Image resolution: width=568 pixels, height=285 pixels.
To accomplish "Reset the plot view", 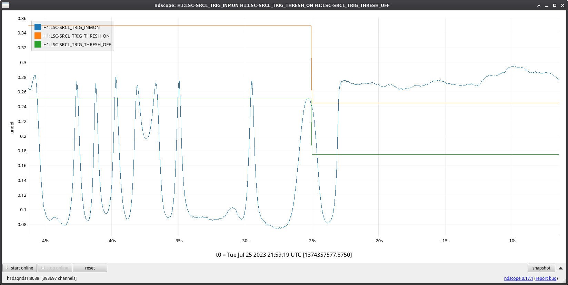I will pos(90,268).
